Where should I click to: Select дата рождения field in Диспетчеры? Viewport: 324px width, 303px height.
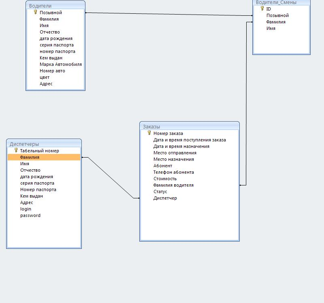36,177
